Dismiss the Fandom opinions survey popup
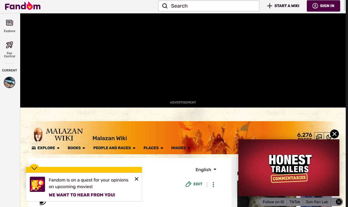Screen dimensions: 348x207 click(x=136, y=179)
